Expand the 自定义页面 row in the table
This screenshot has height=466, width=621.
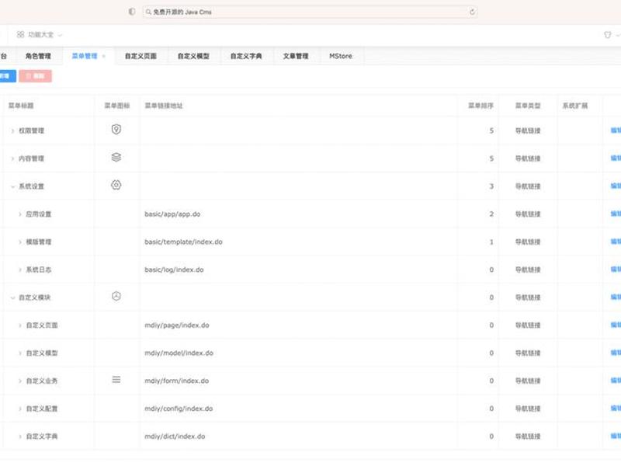(20, 325)
